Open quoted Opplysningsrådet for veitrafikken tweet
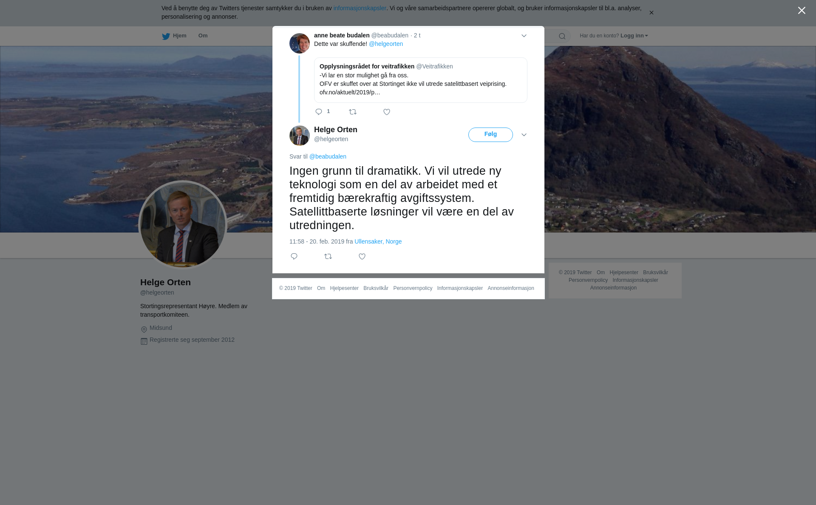Viewport: 816px width, 505px height. pos(421,80)
